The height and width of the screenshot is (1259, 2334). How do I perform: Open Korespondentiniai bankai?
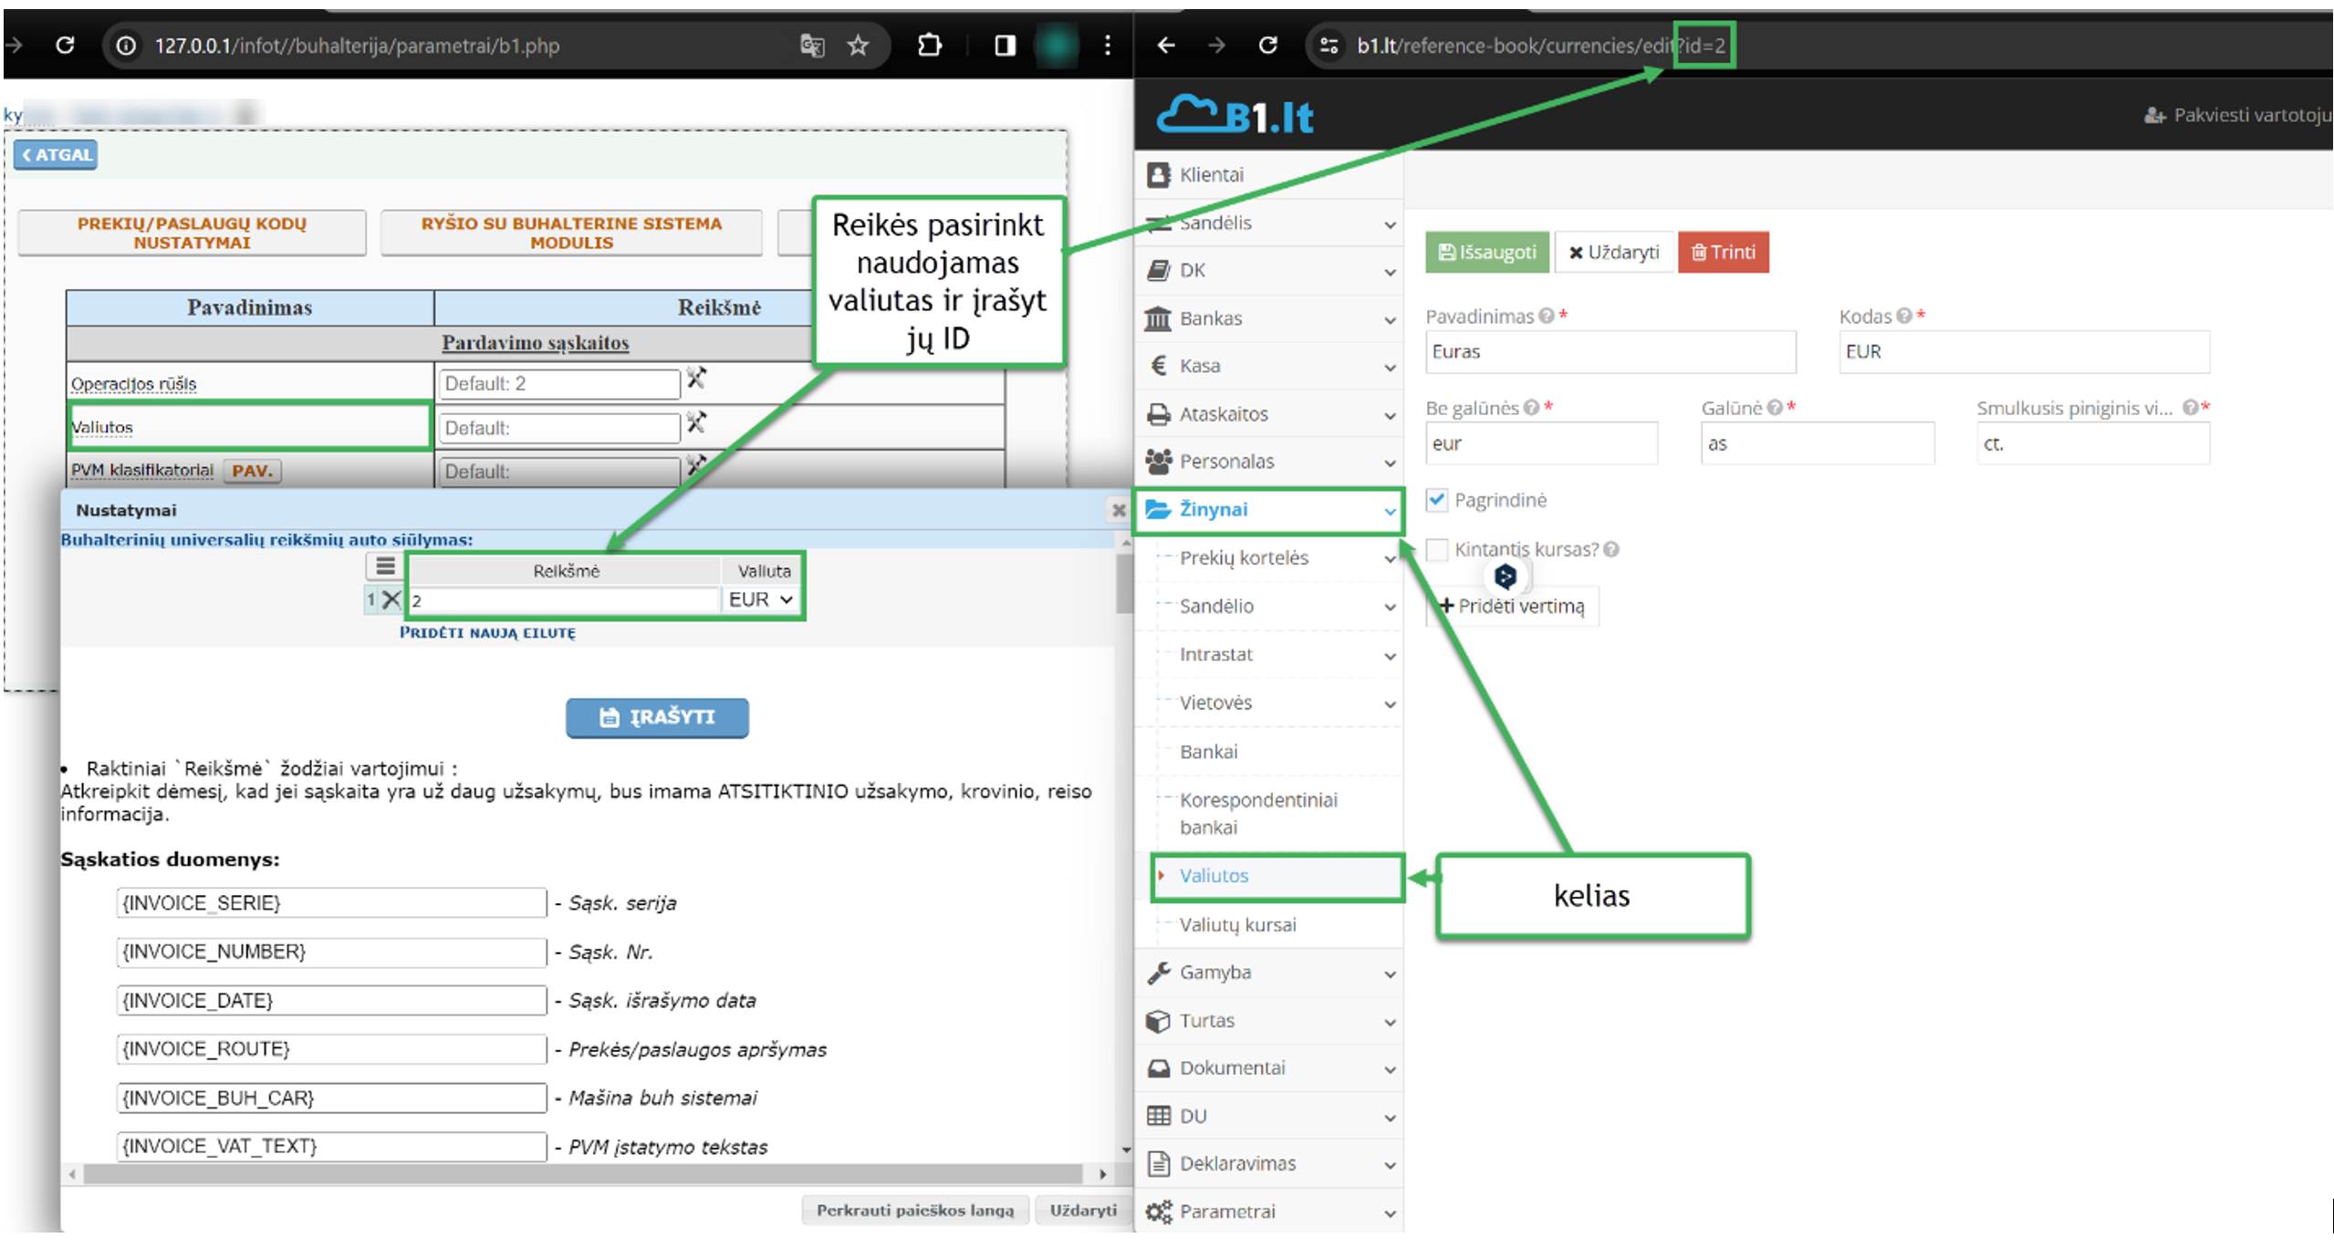point(1278,813)
